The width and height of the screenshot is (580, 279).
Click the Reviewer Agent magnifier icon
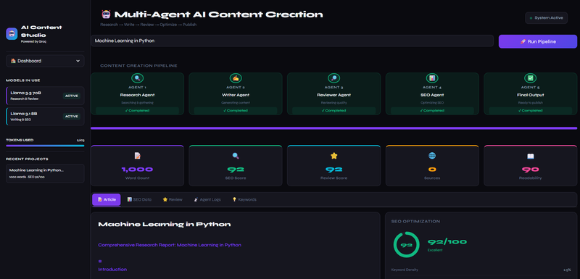(333, 78)
